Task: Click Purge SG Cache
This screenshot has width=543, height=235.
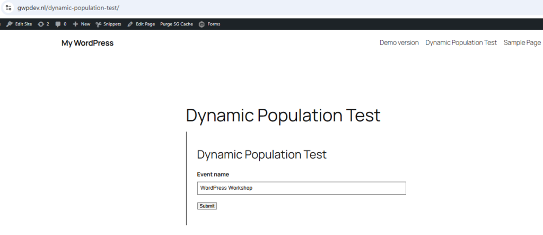Action: click(177, 24)
